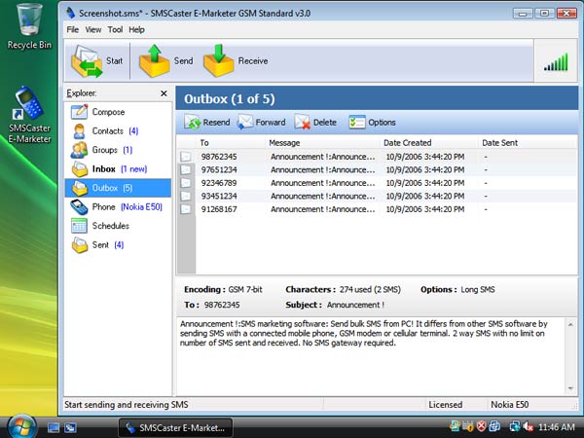
Task: Open the File menu
Action: click(x=73, y=30)
